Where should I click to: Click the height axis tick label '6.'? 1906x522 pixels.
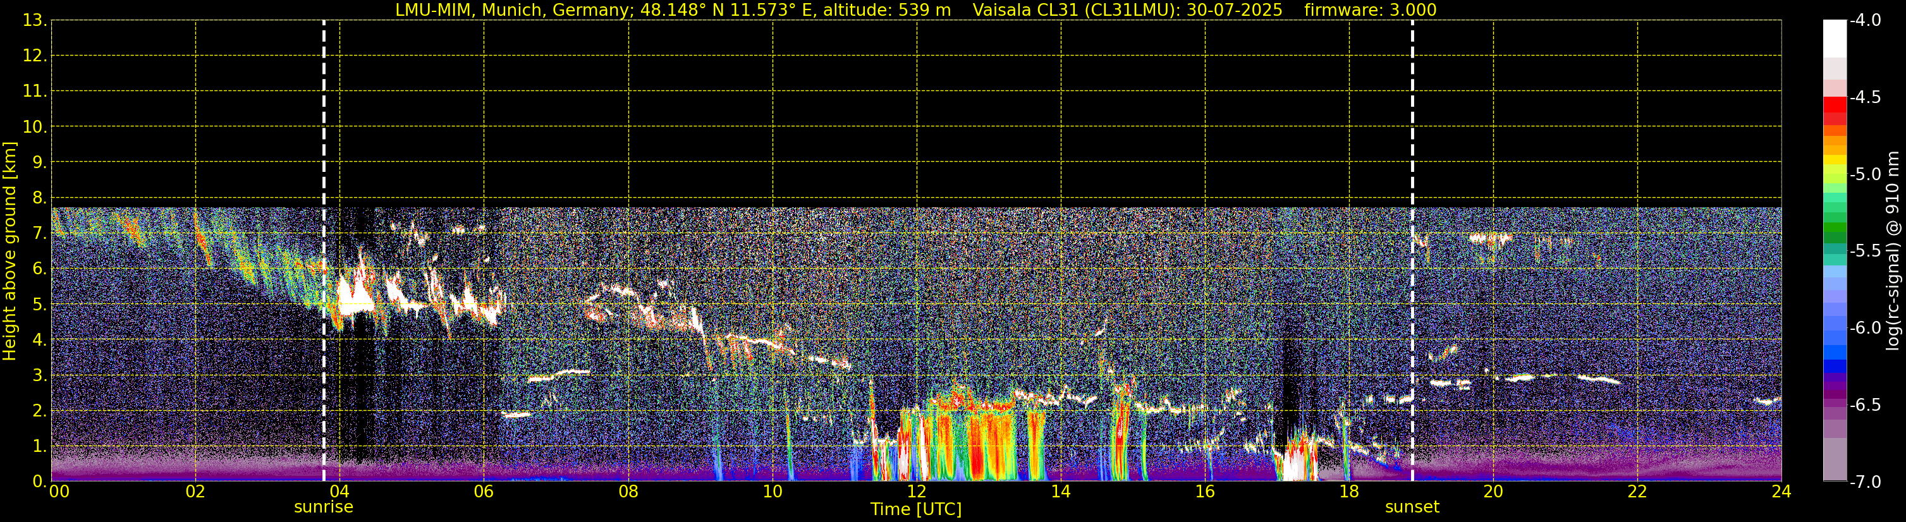(40, 269)
